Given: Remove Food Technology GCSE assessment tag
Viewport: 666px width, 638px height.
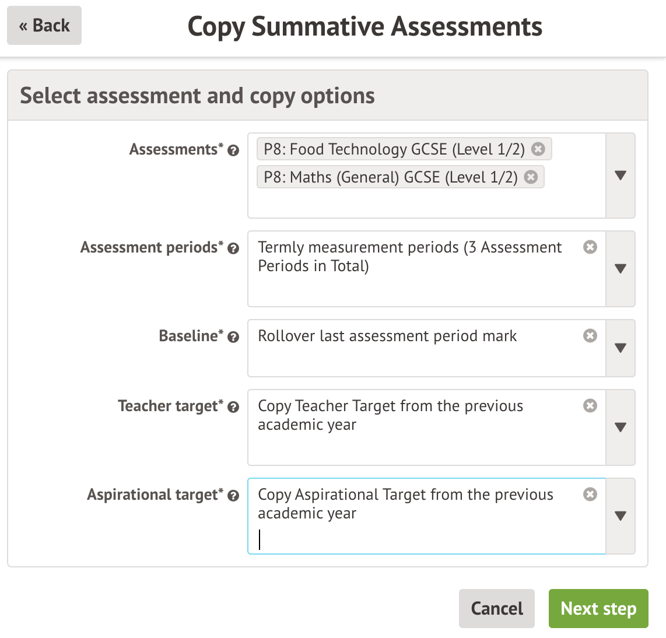Looking at the screenshot, I should coord(538,149).
